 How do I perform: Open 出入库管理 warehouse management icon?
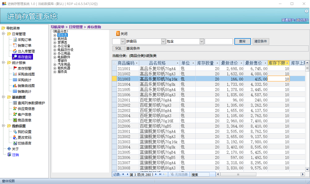click(x=15, y=51)
